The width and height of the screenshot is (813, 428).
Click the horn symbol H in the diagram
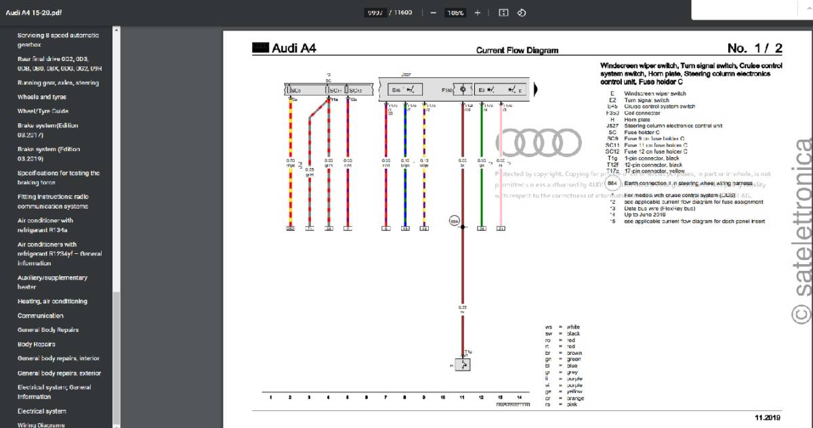pos(462,364)
